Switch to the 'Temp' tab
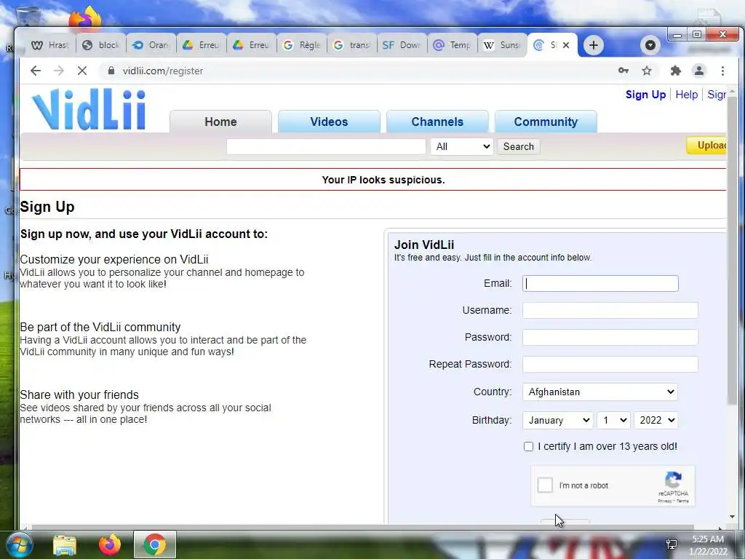 pos(453,45)
